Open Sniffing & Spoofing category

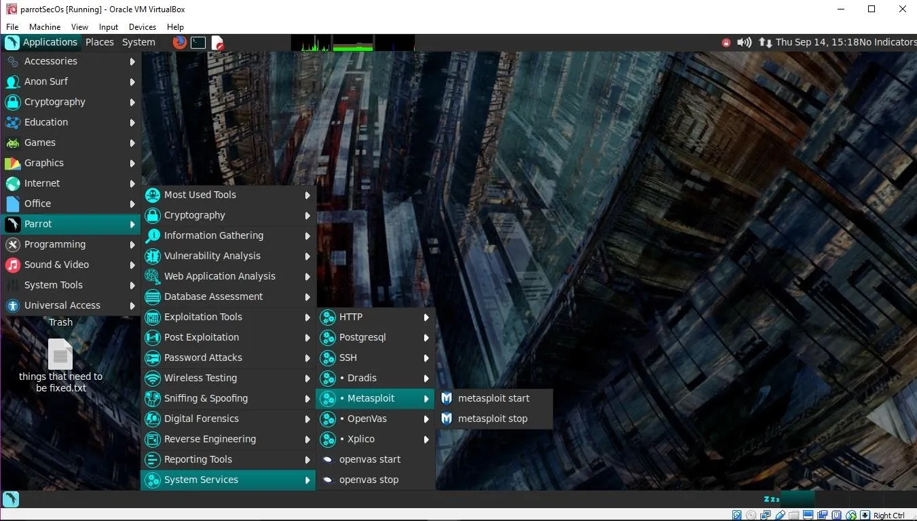(228, 398)
